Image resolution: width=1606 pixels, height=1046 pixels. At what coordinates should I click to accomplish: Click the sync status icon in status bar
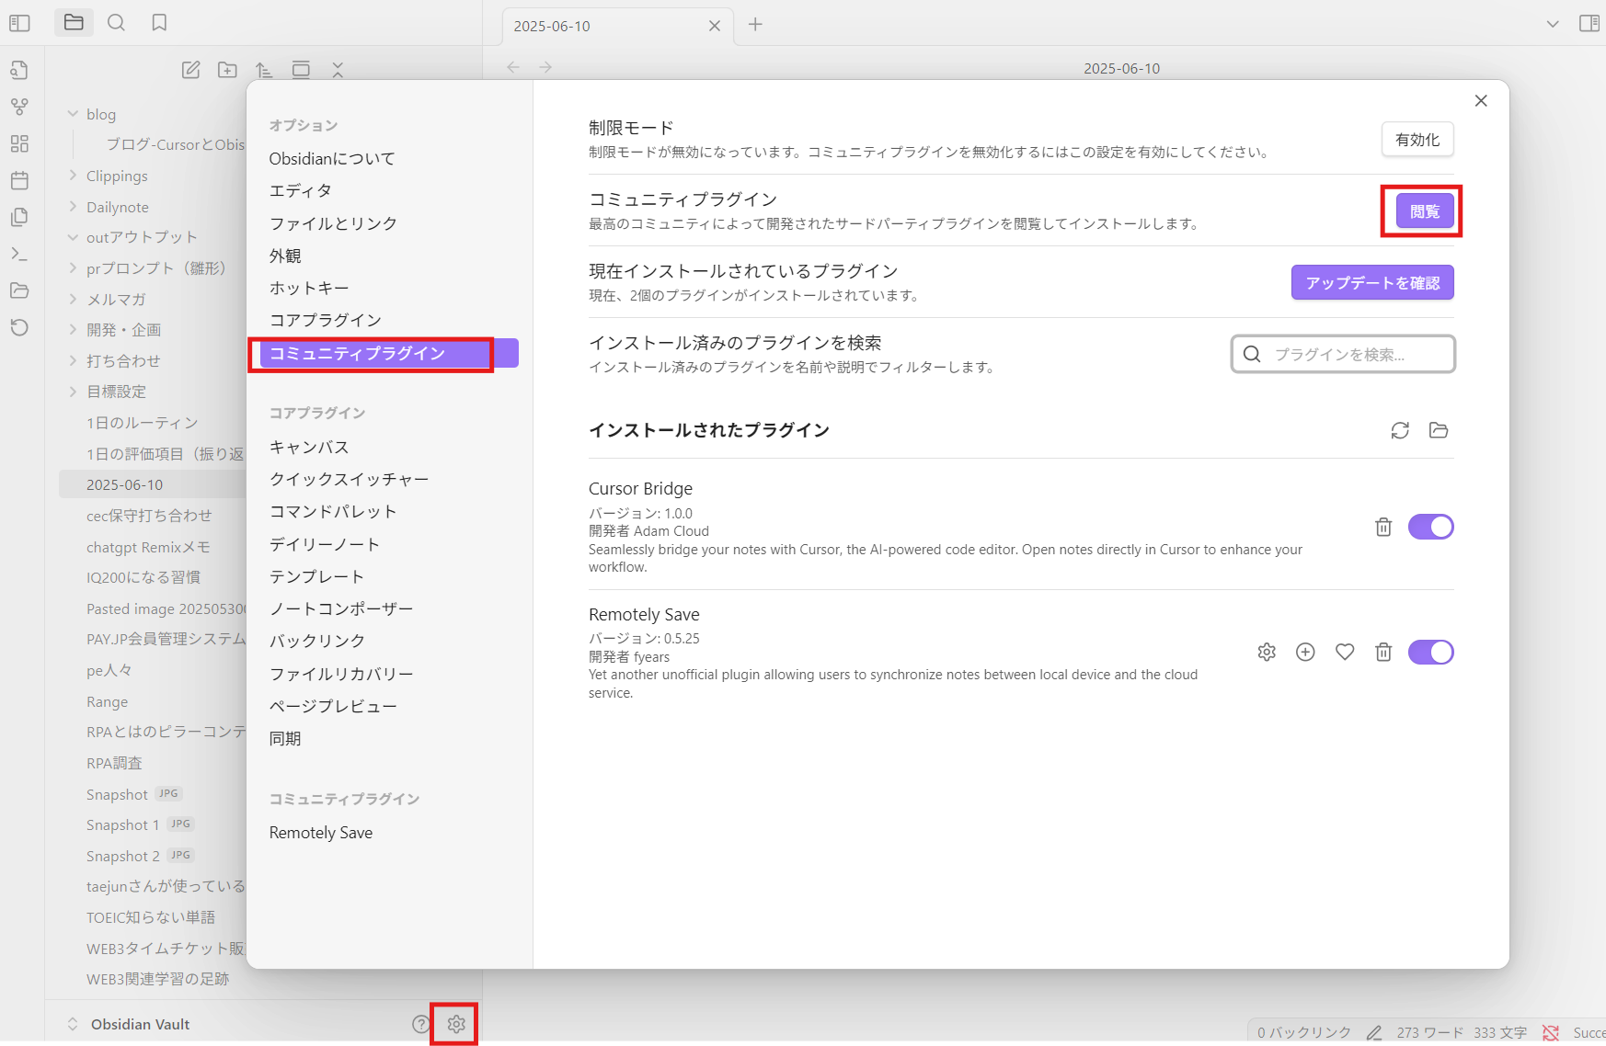[1551, 1032]
